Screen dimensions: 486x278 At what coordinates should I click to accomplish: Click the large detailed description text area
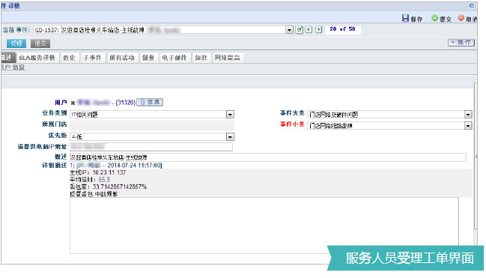264,226
